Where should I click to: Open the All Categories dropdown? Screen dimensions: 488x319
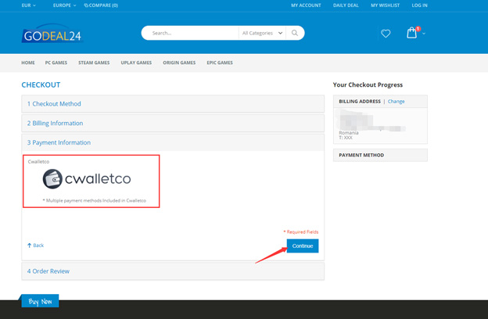(262, 33)
